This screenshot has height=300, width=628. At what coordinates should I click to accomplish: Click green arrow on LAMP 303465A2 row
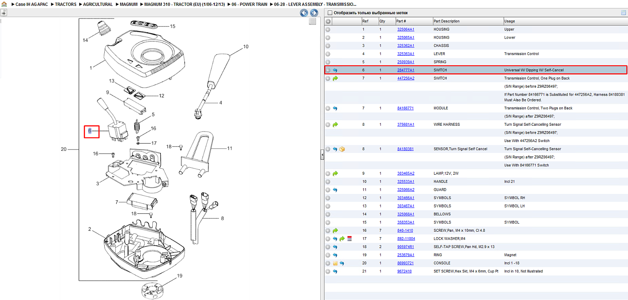pos(335,173)
